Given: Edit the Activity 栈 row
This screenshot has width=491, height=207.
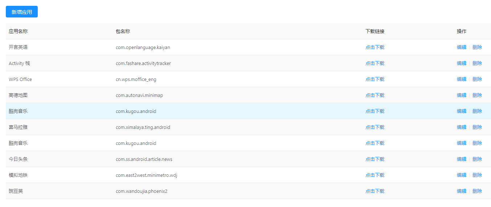Looking at the screenshot, I should [462, 63].
